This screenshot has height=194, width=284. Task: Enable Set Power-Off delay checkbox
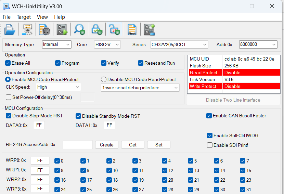pos(9,97)
